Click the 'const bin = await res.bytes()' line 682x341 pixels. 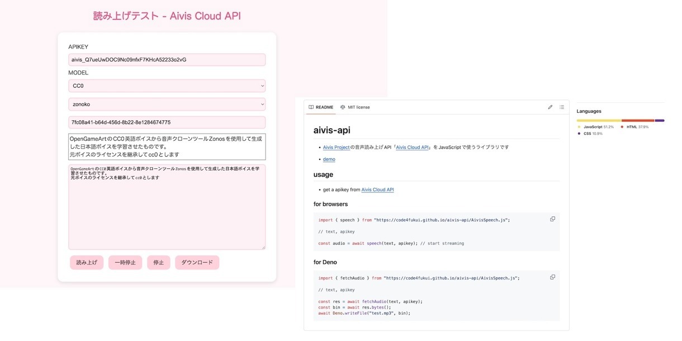click(355, 307)
